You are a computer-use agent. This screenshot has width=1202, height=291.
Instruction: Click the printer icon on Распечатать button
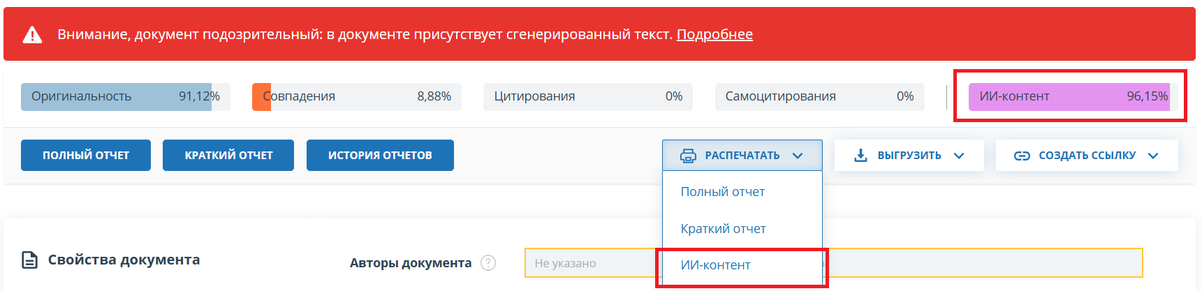pyautogui.click(x=688, y=156)
